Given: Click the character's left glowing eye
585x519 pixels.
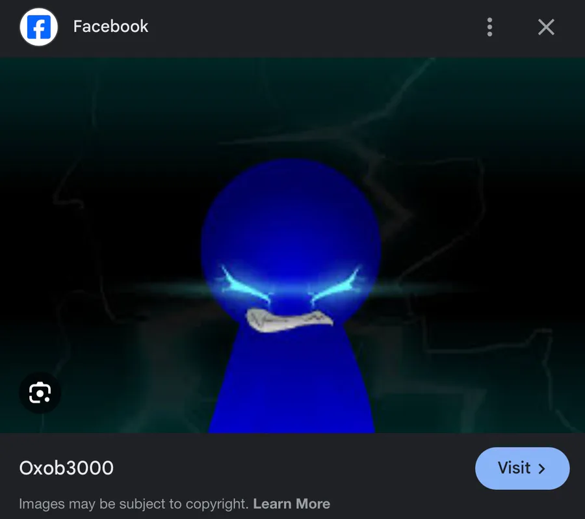Looking at the screenshot, I should click(244, 286).
